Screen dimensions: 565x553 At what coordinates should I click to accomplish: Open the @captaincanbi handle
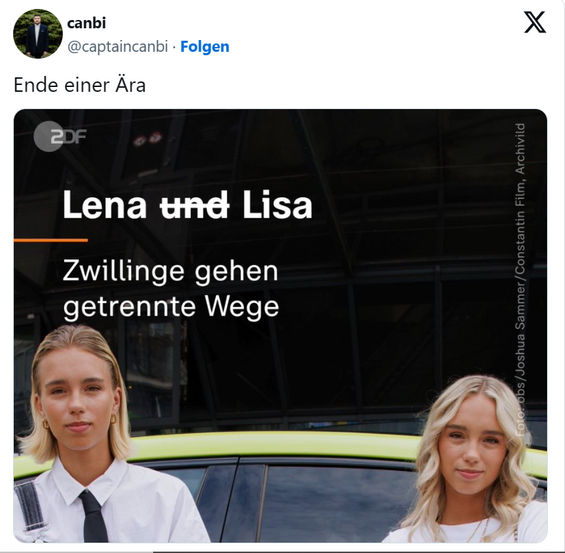[118, 46]
